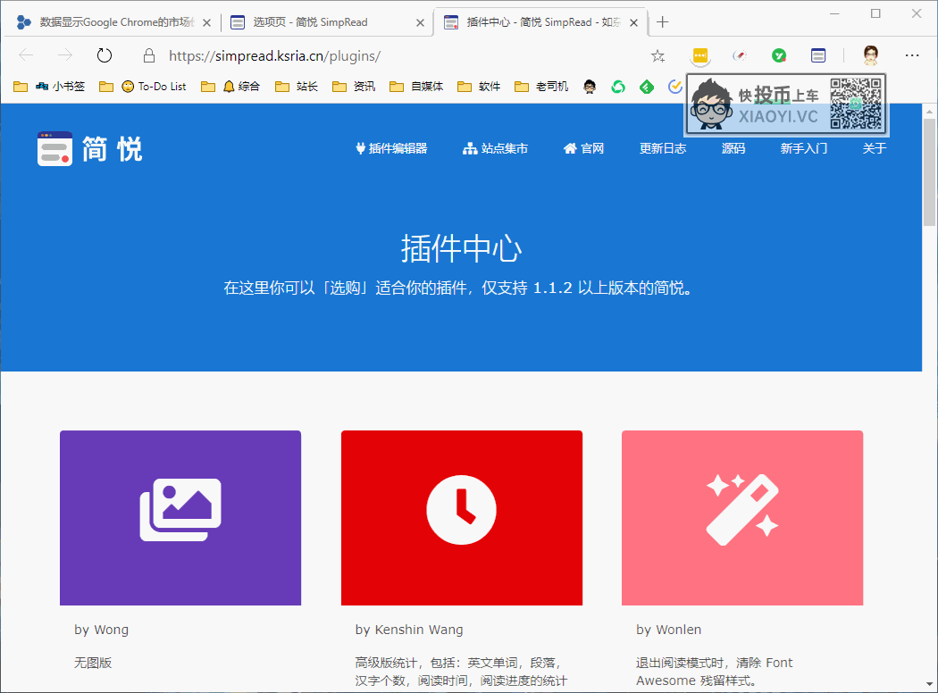938x693 pixels.
Task: Open the user profile avatar
Action: 871,55
